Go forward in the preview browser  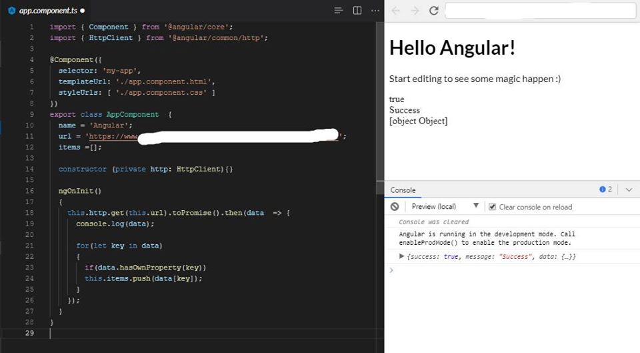(415, 11)
